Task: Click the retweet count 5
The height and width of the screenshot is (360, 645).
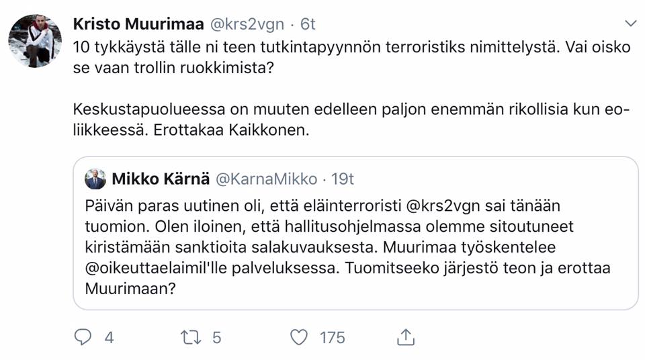Action: tap(217, 338)
